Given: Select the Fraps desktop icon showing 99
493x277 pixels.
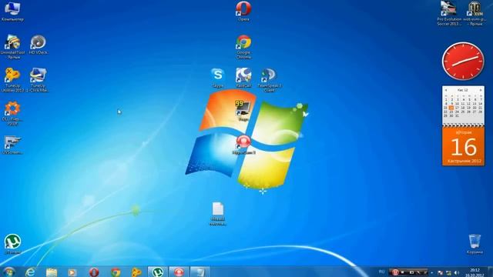Looking at the screenshot, I should [243, 111].
